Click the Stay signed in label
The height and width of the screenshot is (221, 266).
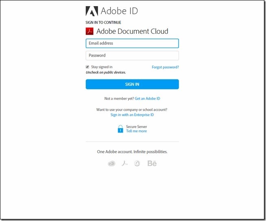click(x=102, y=67)
